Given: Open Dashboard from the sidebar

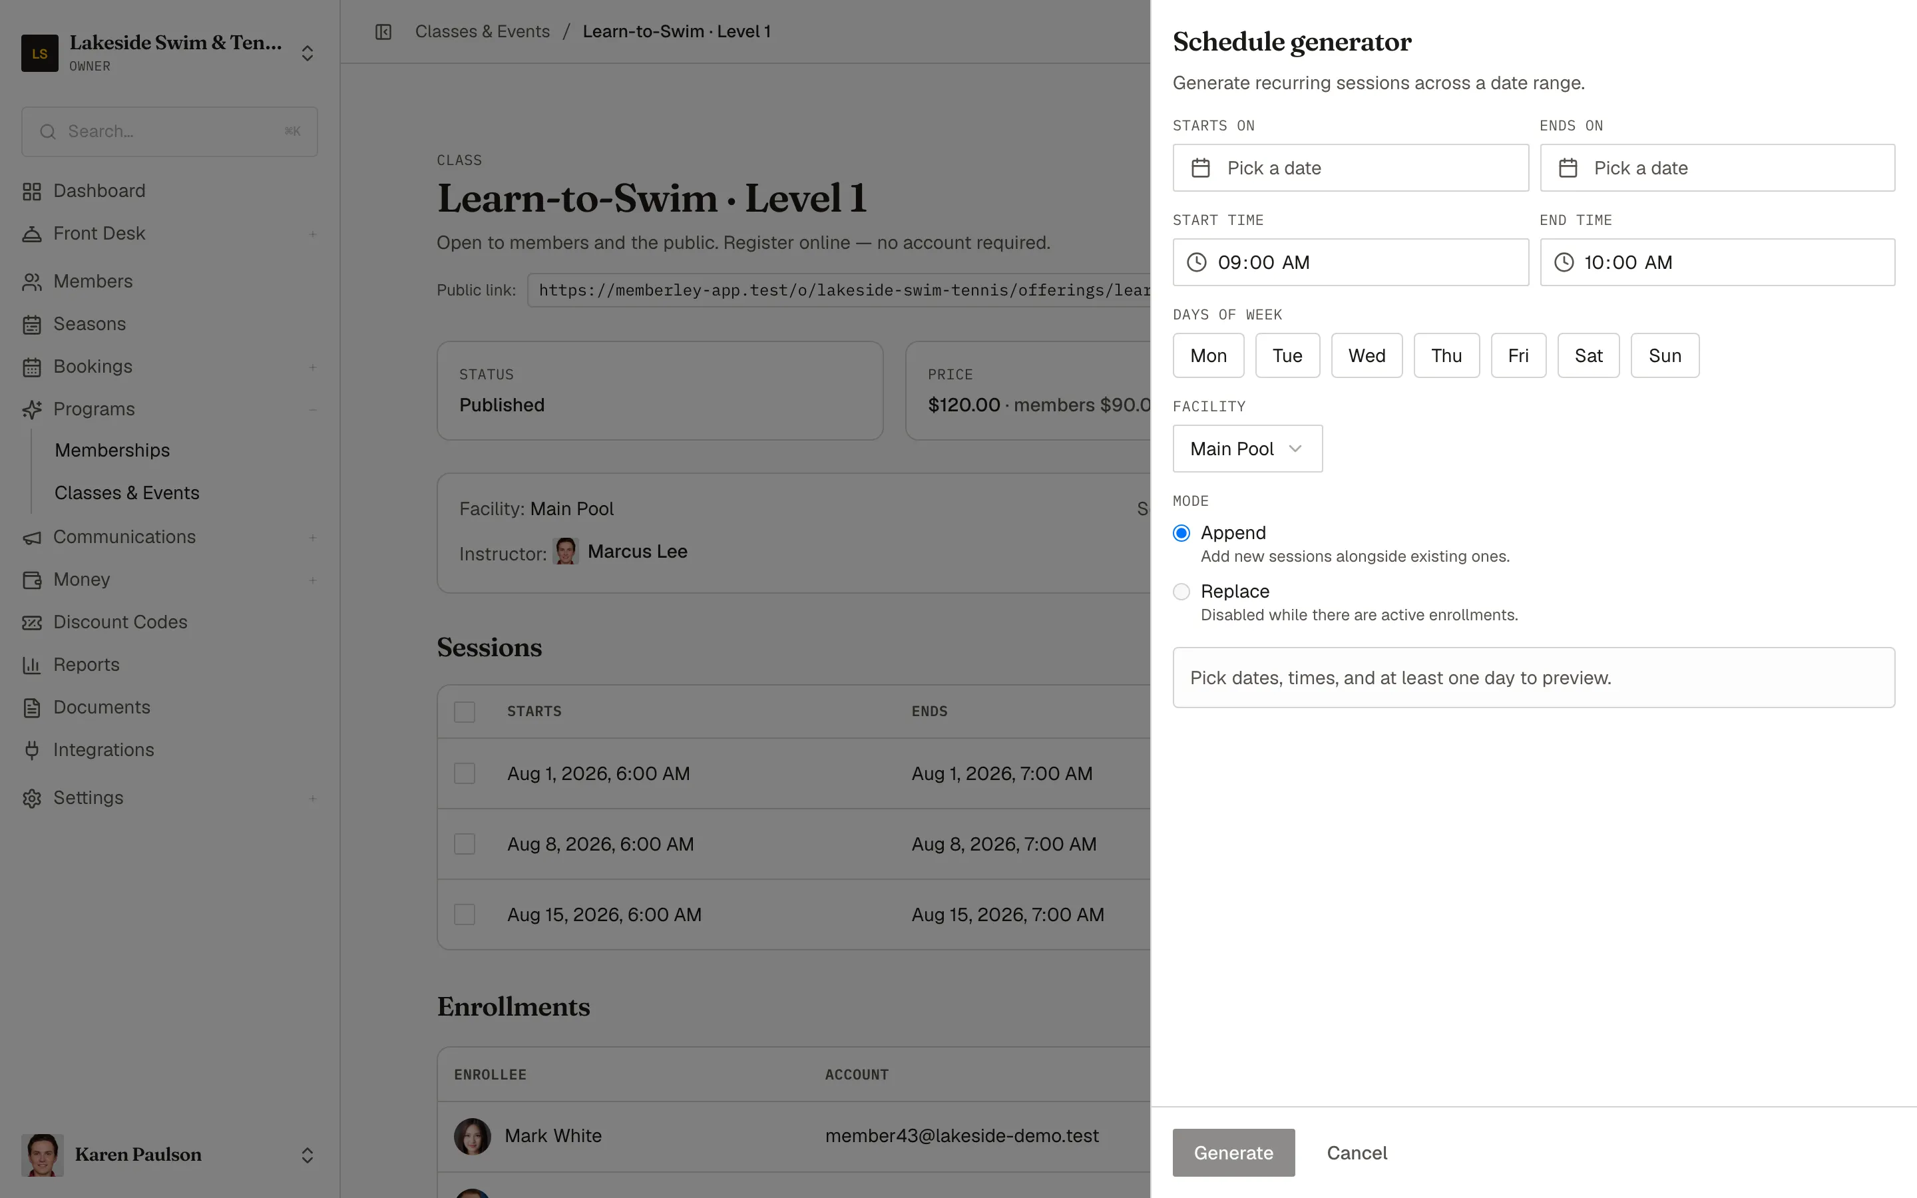Looking at the screenshot, I should coord(99,191).
